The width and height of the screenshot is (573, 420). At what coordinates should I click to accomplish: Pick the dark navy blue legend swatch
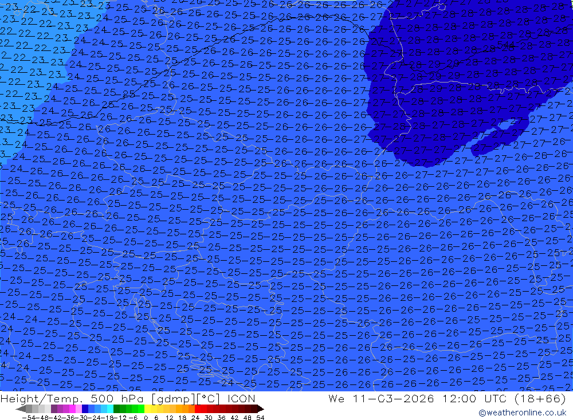click(x=85, y=409)
